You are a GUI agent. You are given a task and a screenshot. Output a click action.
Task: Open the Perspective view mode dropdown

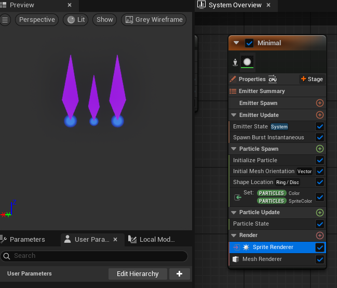point(37,20)
